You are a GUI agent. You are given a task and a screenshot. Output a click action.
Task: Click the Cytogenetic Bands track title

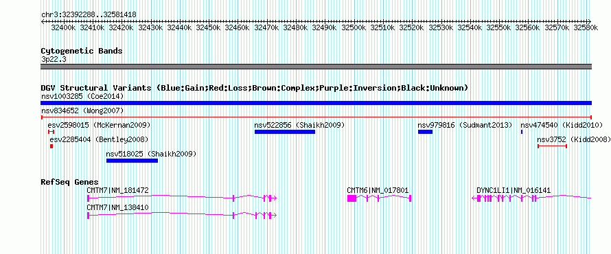point(82,51)
